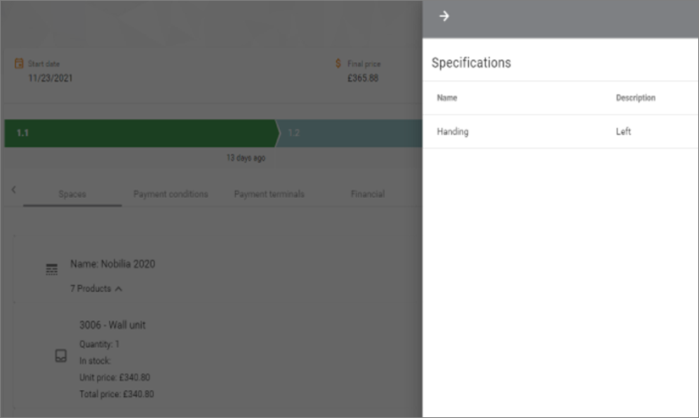Viewport: 699px width, 418px height.
Task: Click the Wall unit product icon
Action: point(61,355)
